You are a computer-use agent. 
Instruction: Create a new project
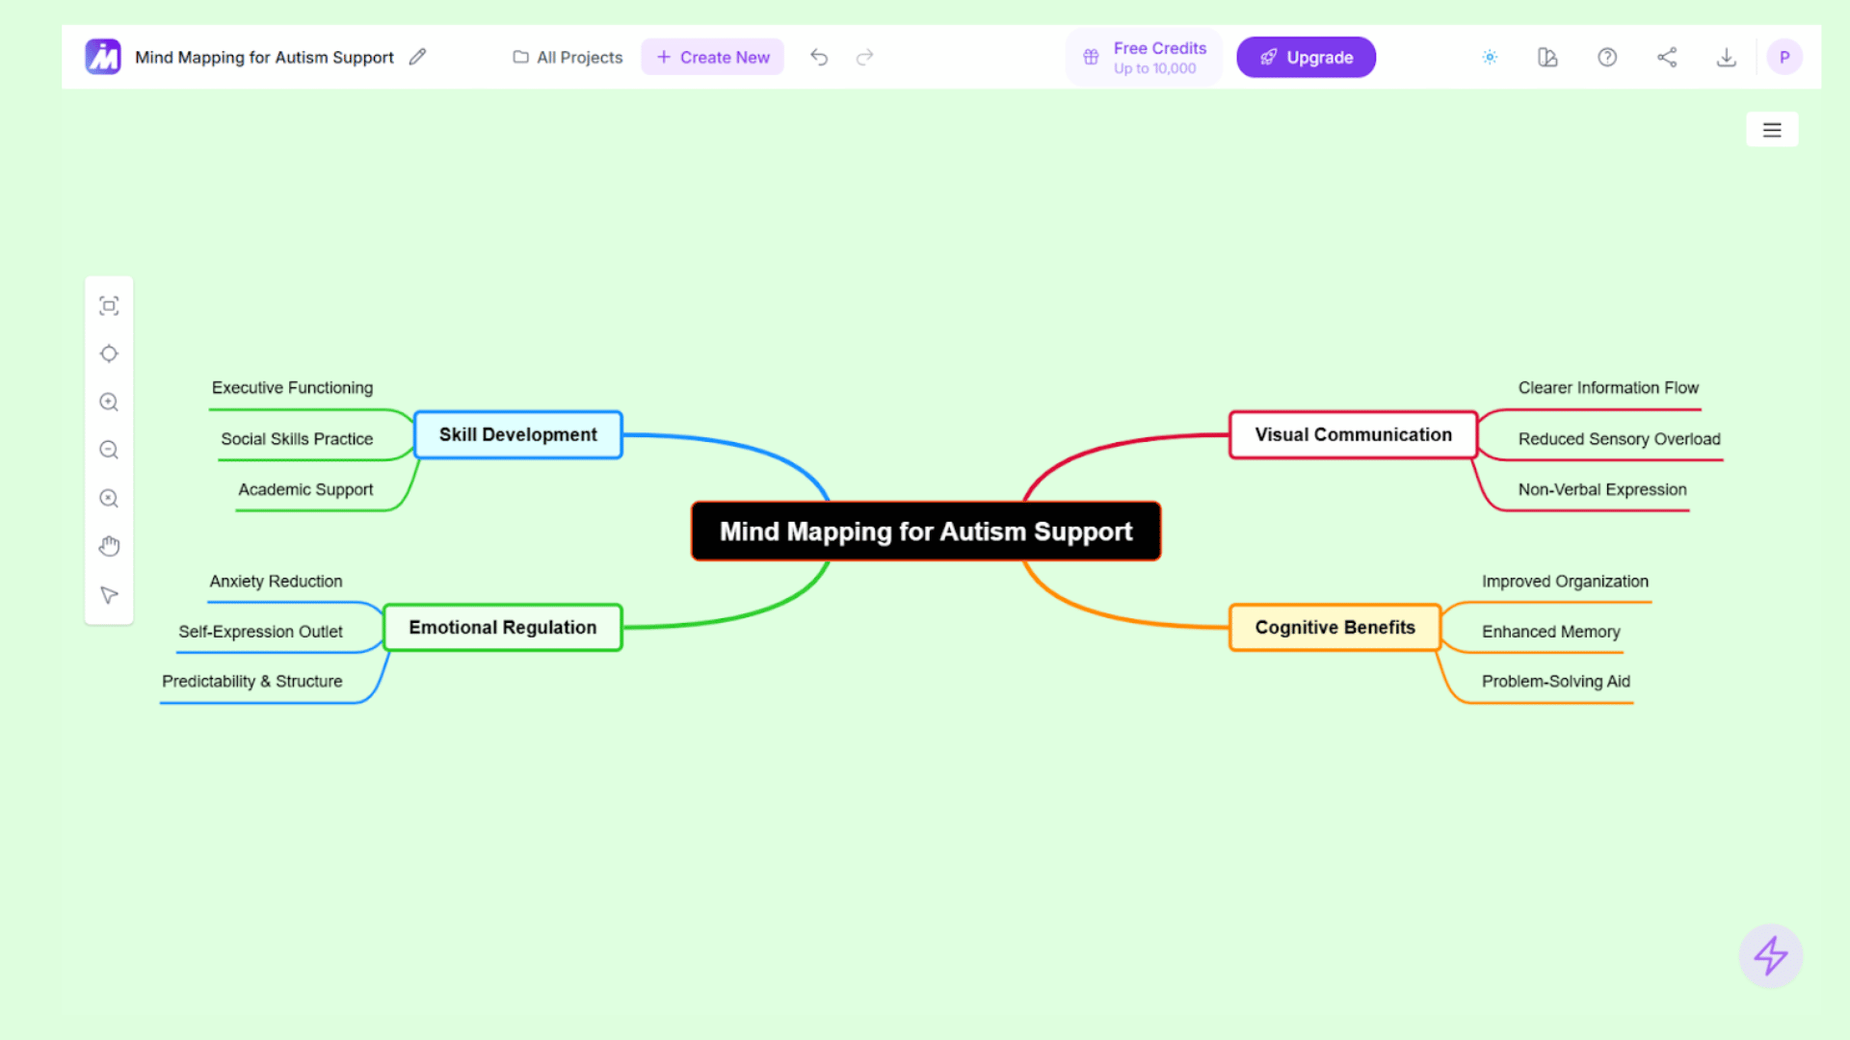[x=712, y=57]
